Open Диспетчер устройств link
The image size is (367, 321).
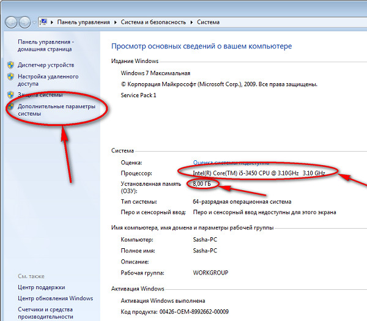[x=46, y=65]
